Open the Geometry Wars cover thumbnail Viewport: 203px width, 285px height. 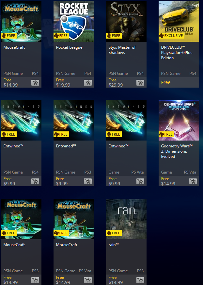[179, 120]
